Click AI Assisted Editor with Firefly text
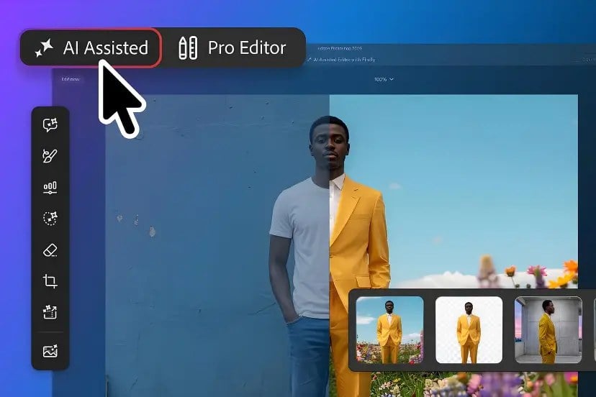The height and width of the screenshot is (397, 596). point(344,60)
